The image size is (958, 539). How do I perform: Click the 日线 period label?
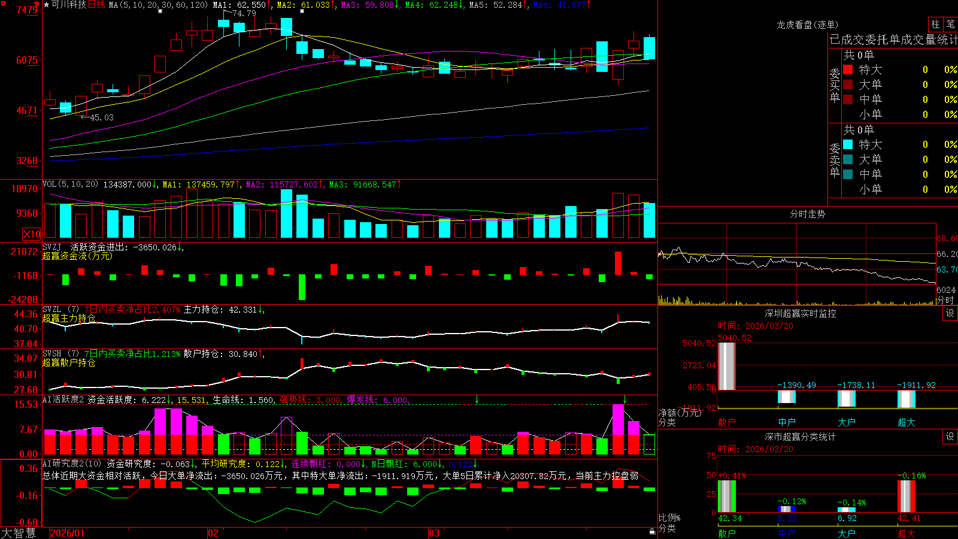tap(96, 5)
